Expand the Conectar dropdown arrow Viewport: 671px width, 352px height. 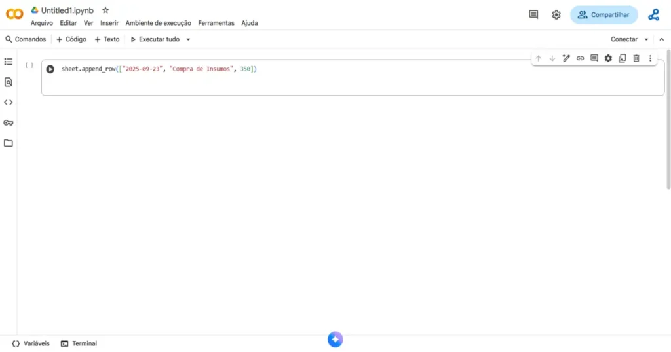646,39
